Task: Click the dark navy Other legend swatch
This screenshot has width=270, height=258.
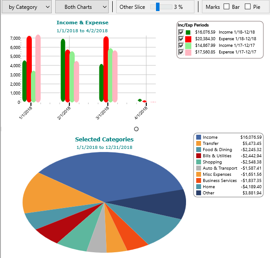Action: click(198, 193)
